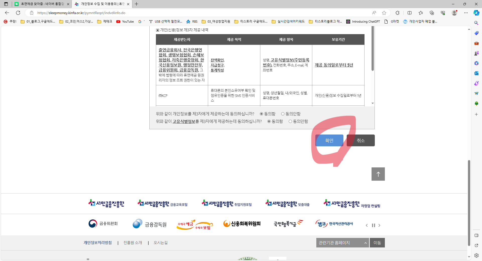
Task: Click the scroll-to-top arrow button
Action: (378, 174)
